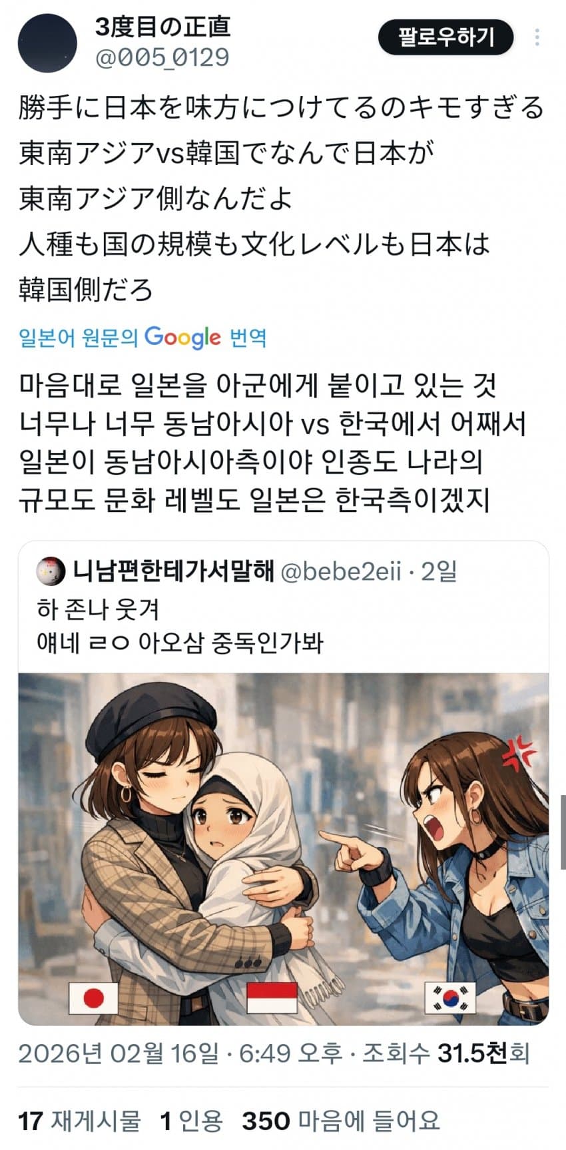Open the @005_0129 handle link

point(162,58)
